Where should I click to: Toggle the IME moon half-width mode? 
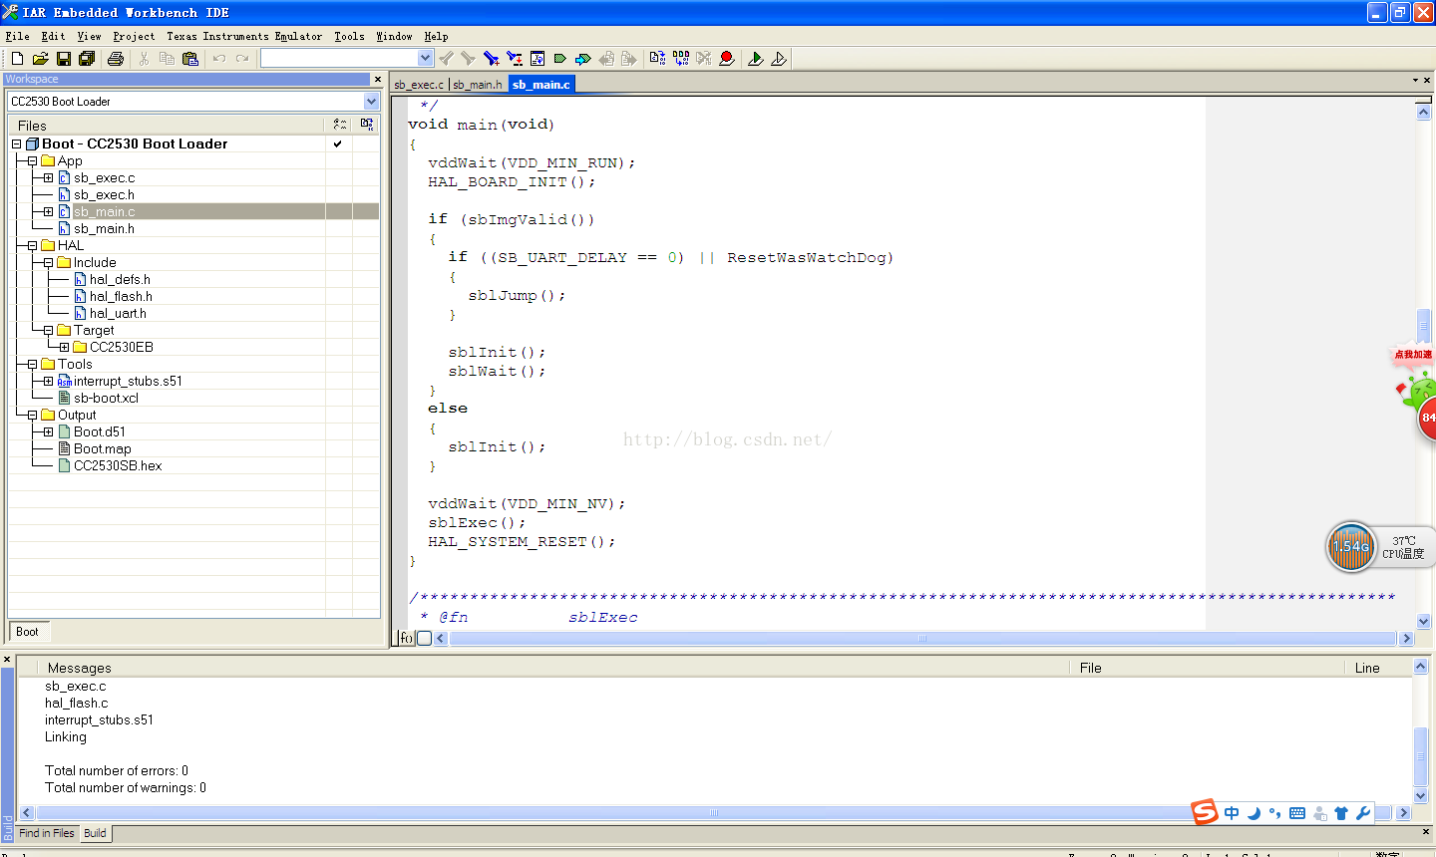[x=1254, y=813]
